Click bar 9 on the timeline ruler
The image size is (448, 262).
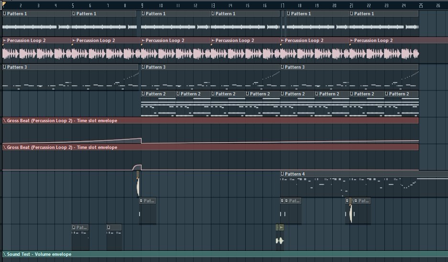pyautogui.click(x=142, y=6)
